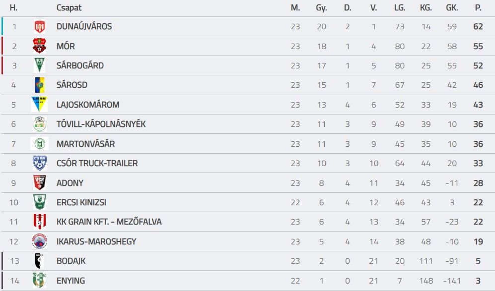Open the Lajoskomárom yellow triangle logo
This screenshot has width=495, height=291.
coord(39,105)
